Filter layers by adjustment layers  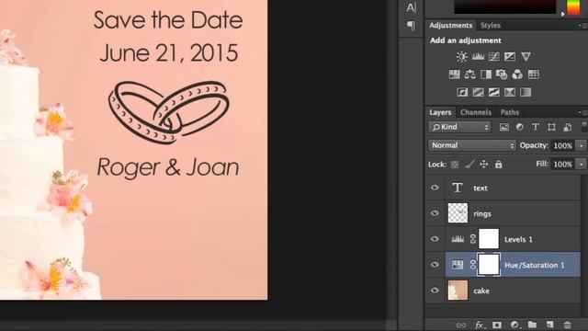[520, 127]
